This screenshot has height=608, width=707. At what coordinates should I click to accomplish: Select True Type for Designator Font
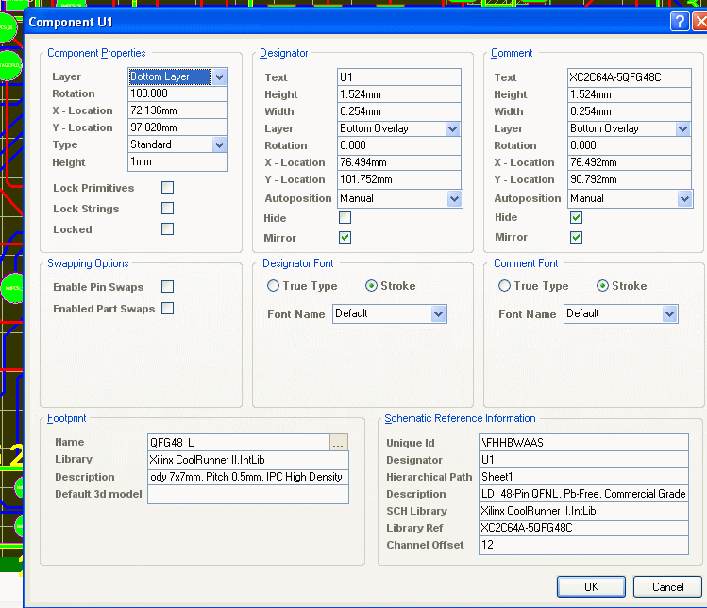pos(273,286)
